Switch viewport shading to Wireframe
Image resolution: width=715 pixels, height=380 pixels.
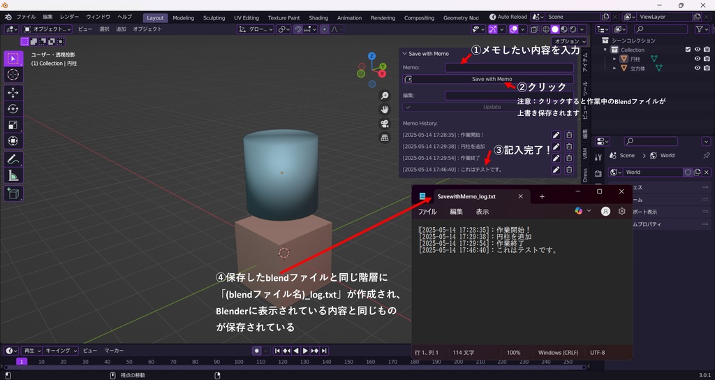pos(546,29)
